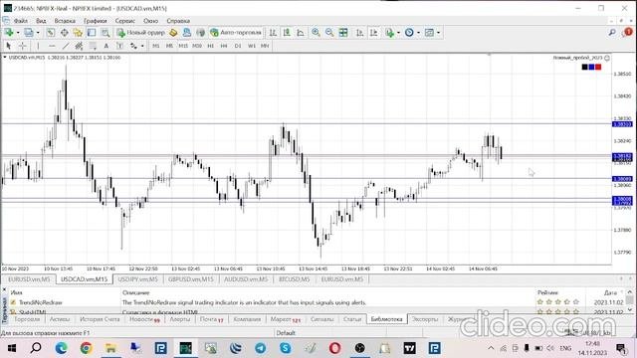Switch chart to bar chart mode
This screenshot has height=358, width=637.
[273, 33]
